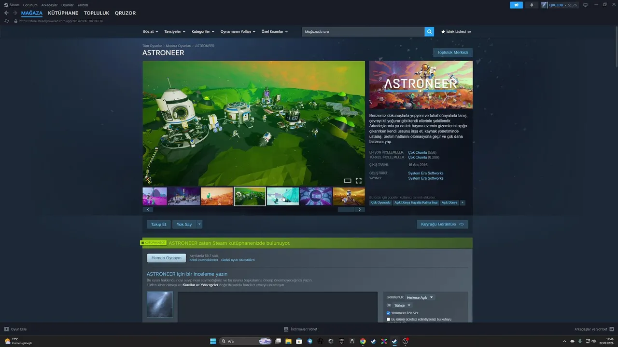Click Macera Oyunları breadcrumb
The width and height of the screenshot is (618, 347).
coord(178,46)
